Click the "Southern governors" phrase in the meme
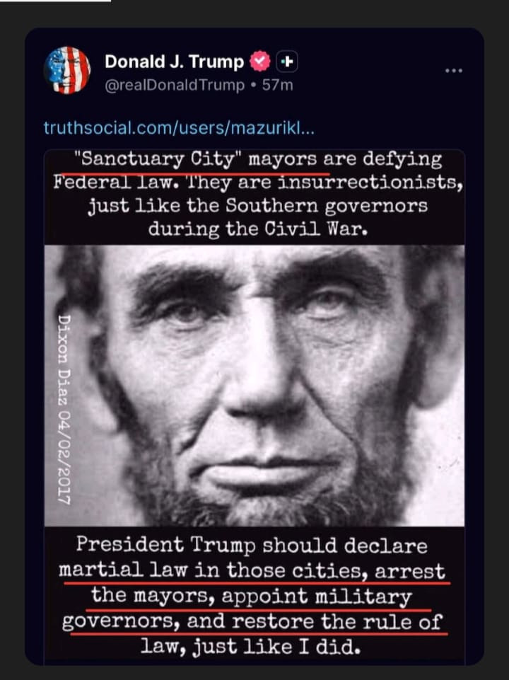 coord(327,206)
